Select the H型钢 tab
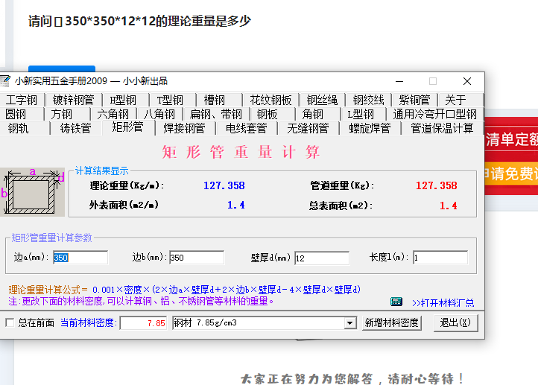538x385 pixels. tap(123, 100)
